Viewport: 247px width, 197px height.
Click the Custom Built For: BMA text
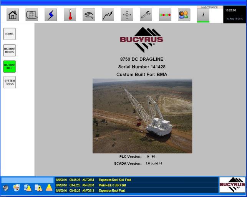coord(142,74)
